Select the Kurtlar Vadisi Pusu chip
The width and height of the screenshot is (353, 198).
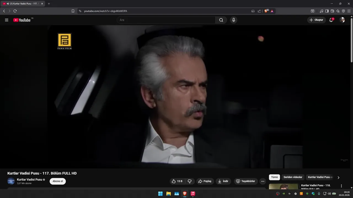(320, 177)
